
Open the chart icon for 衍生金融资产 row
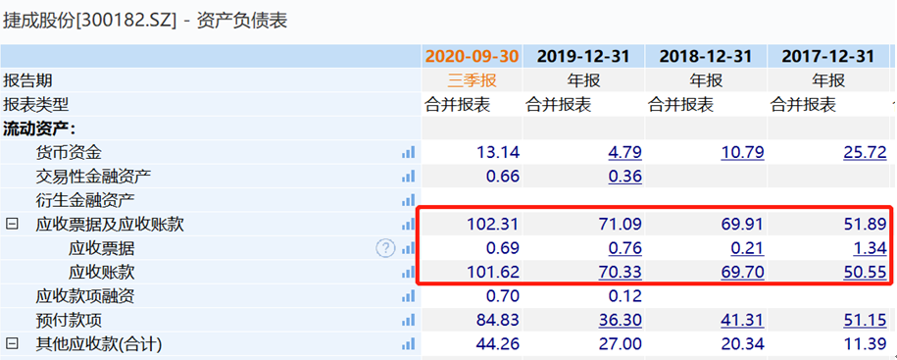[x=408, y=200]
